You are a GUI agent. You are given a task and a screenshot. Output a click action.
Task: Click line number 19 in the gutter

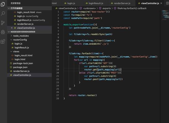pyautogui.click(x=58, y=69)
